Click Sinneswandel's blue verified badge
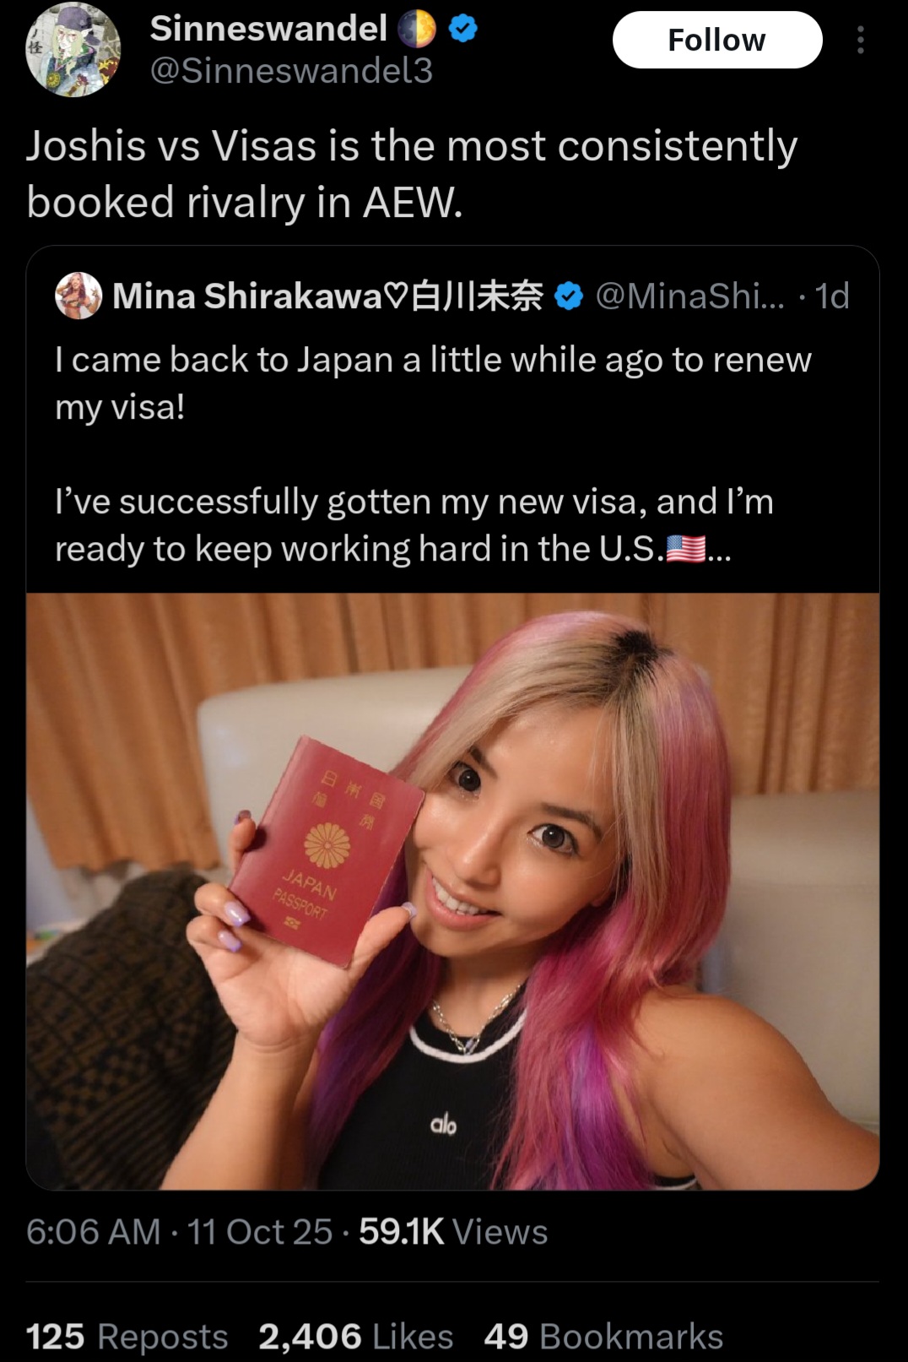The height and width of the screenshot is (1362, 908). click(x=462, y=30)
